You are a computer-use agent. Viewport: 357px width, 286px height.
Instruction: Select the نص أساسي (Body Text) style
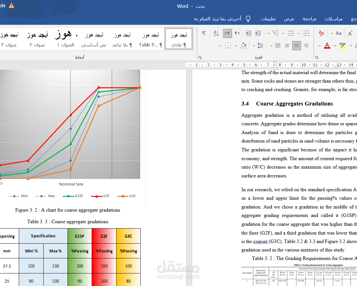[94, 39]
